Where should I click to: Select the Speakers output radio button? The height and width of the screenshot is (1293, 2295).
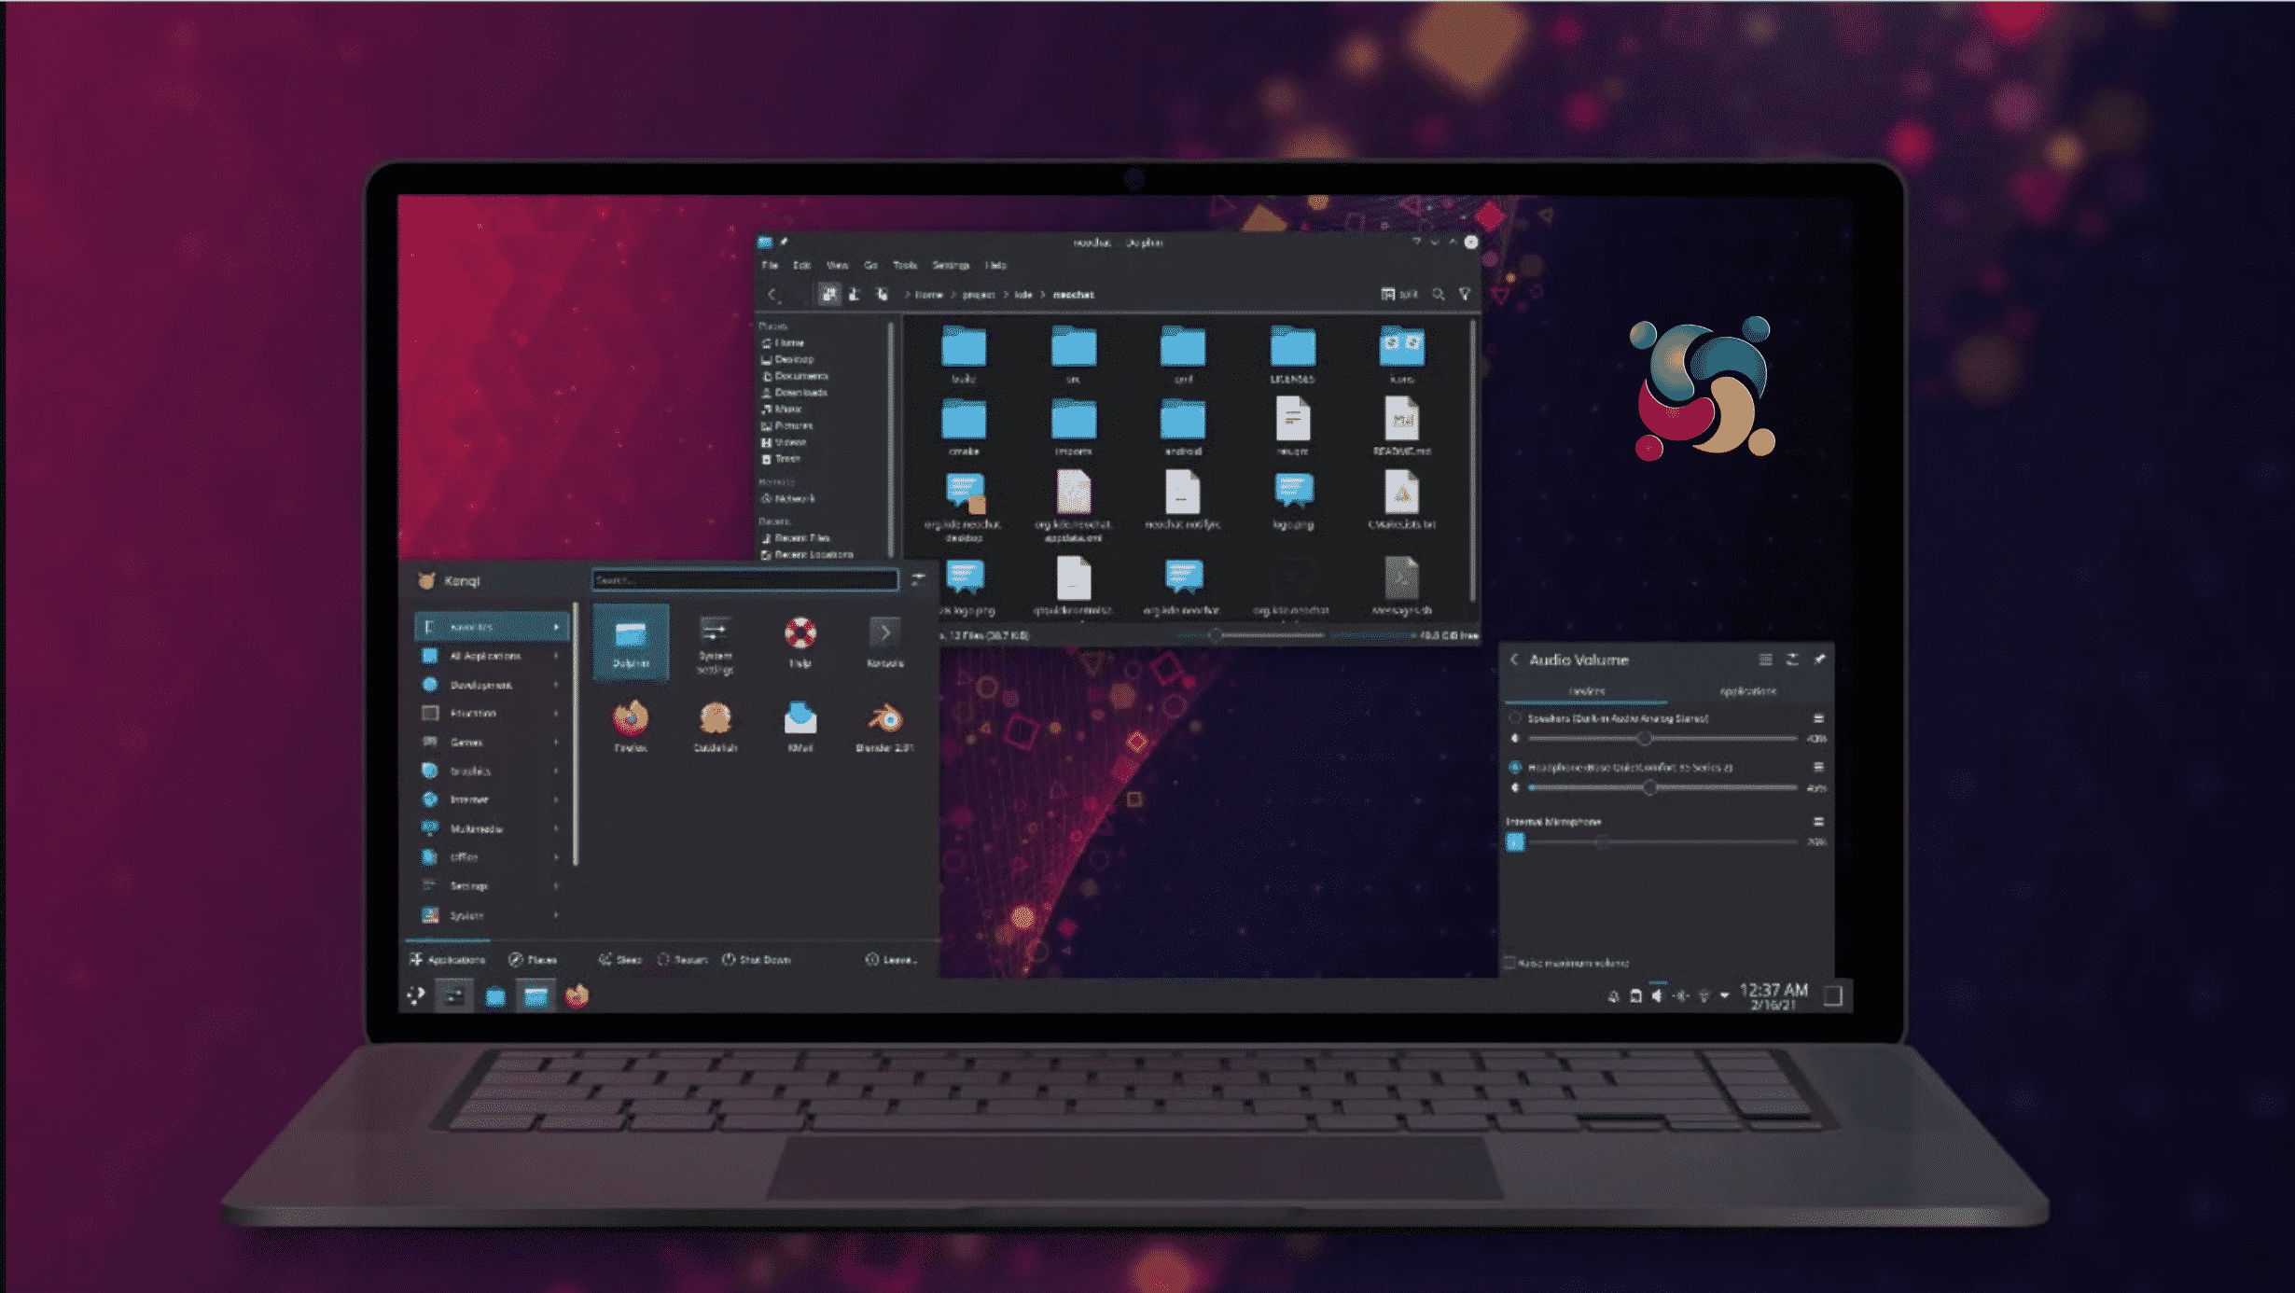(x=1515, y=718)
